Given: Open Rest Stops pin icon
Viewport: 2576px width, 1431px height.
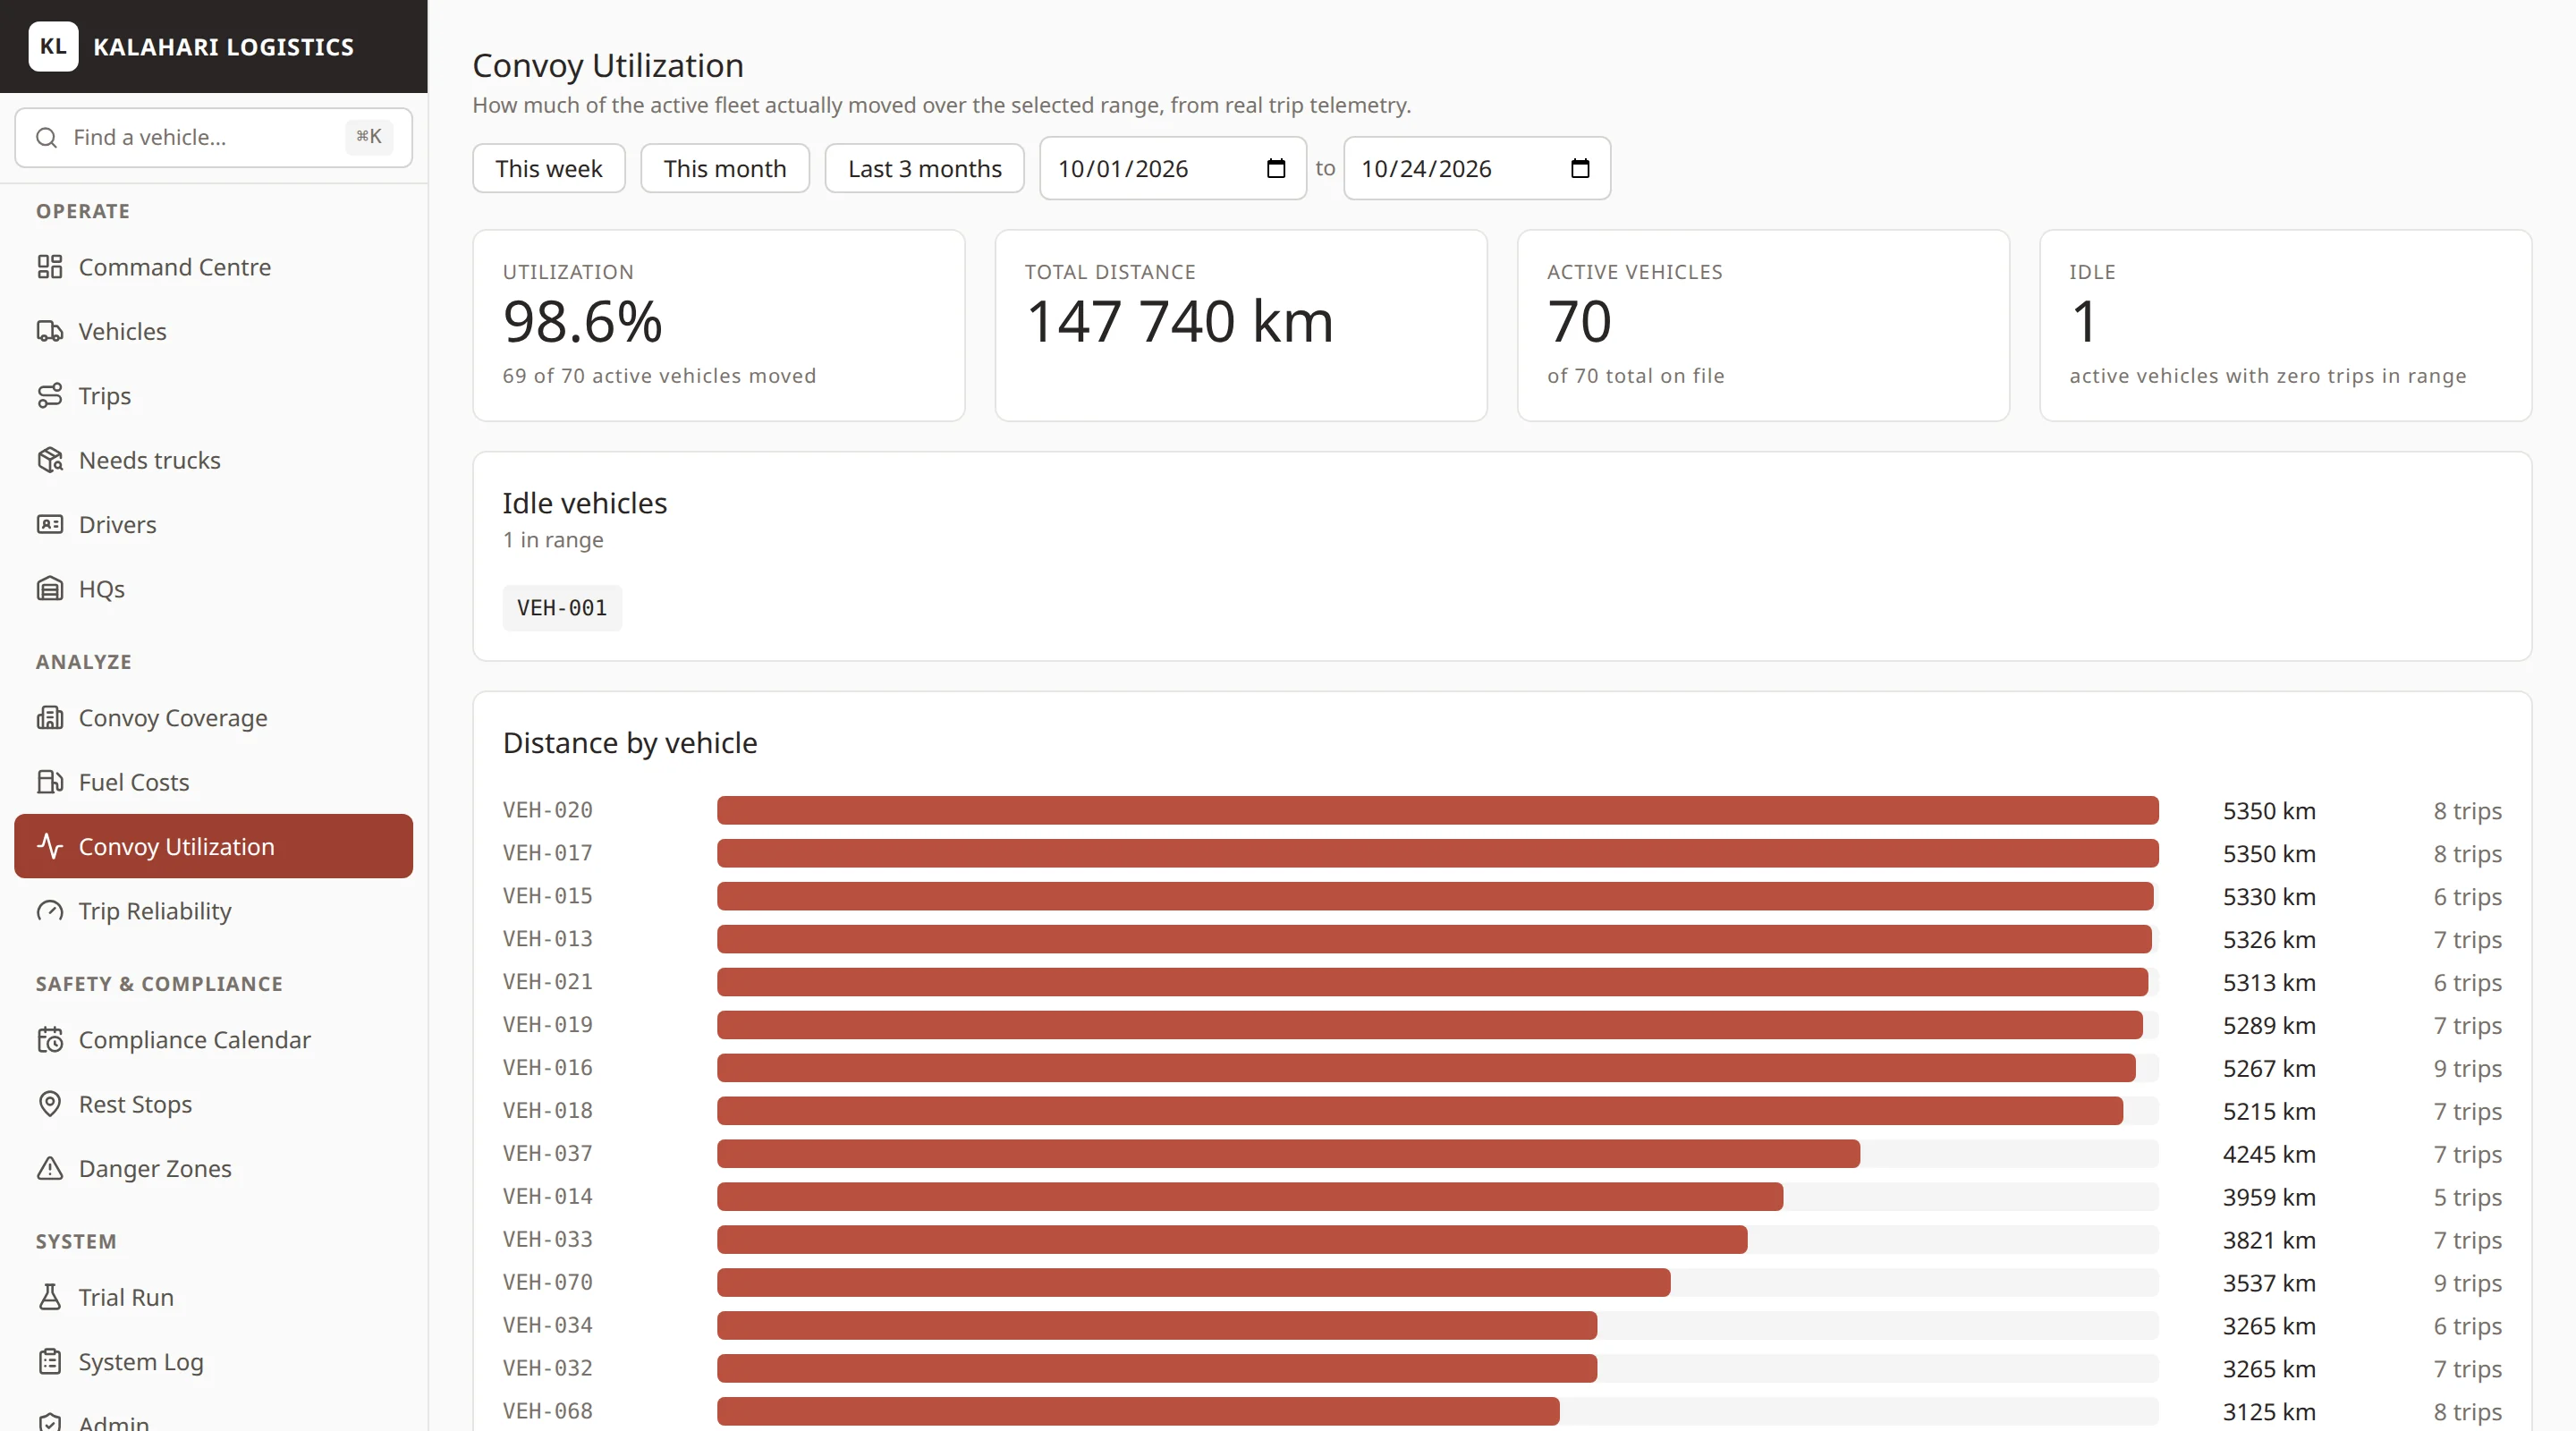Looking at the screenshot, I should coord(49,1104).
